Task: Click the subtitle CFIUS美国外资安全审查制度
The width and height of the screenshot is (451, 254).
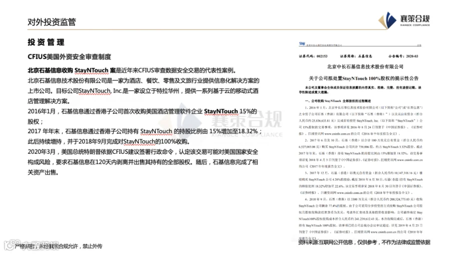Action: [69, 57]
